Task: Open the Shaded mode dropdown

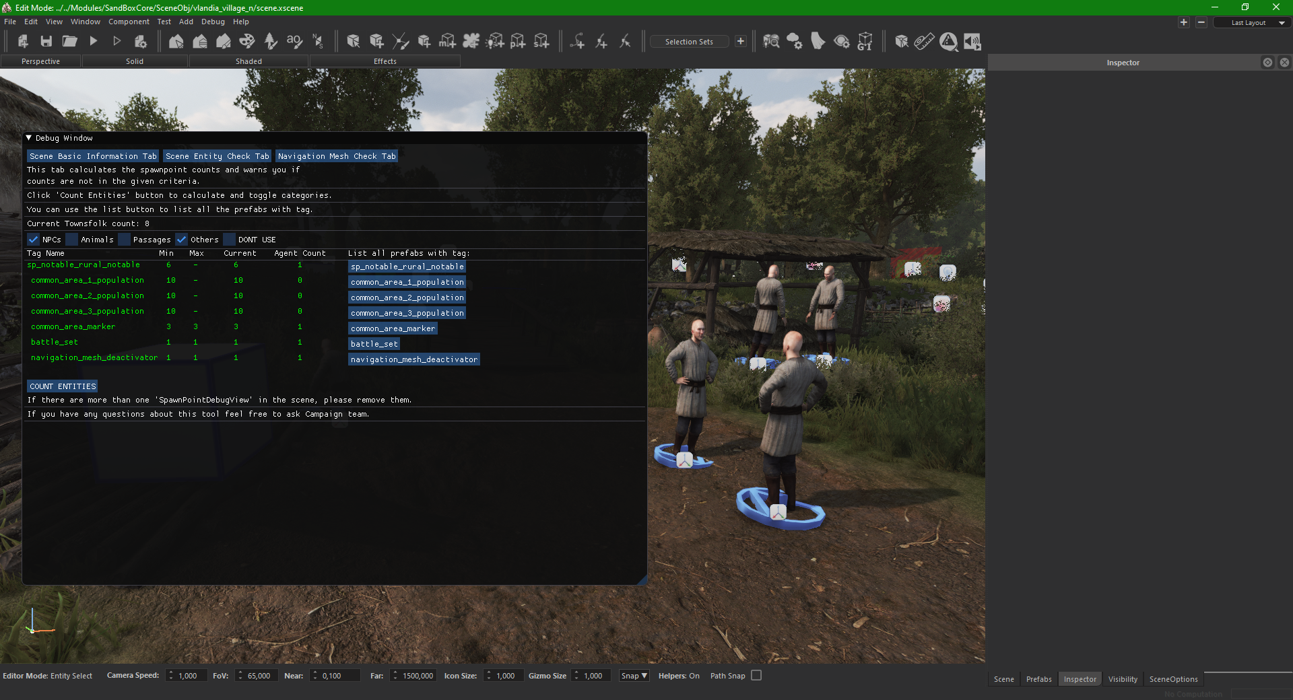Action: [248, 61]
